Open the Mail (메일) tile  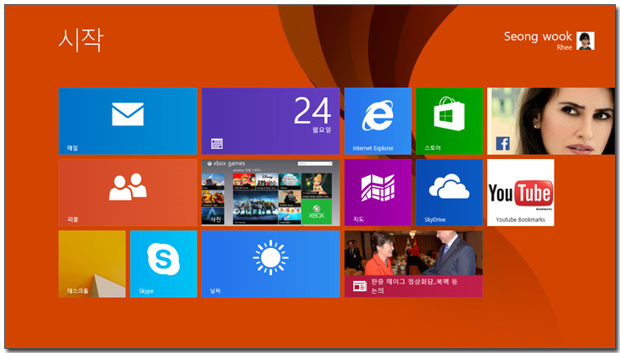pos(127,120)
